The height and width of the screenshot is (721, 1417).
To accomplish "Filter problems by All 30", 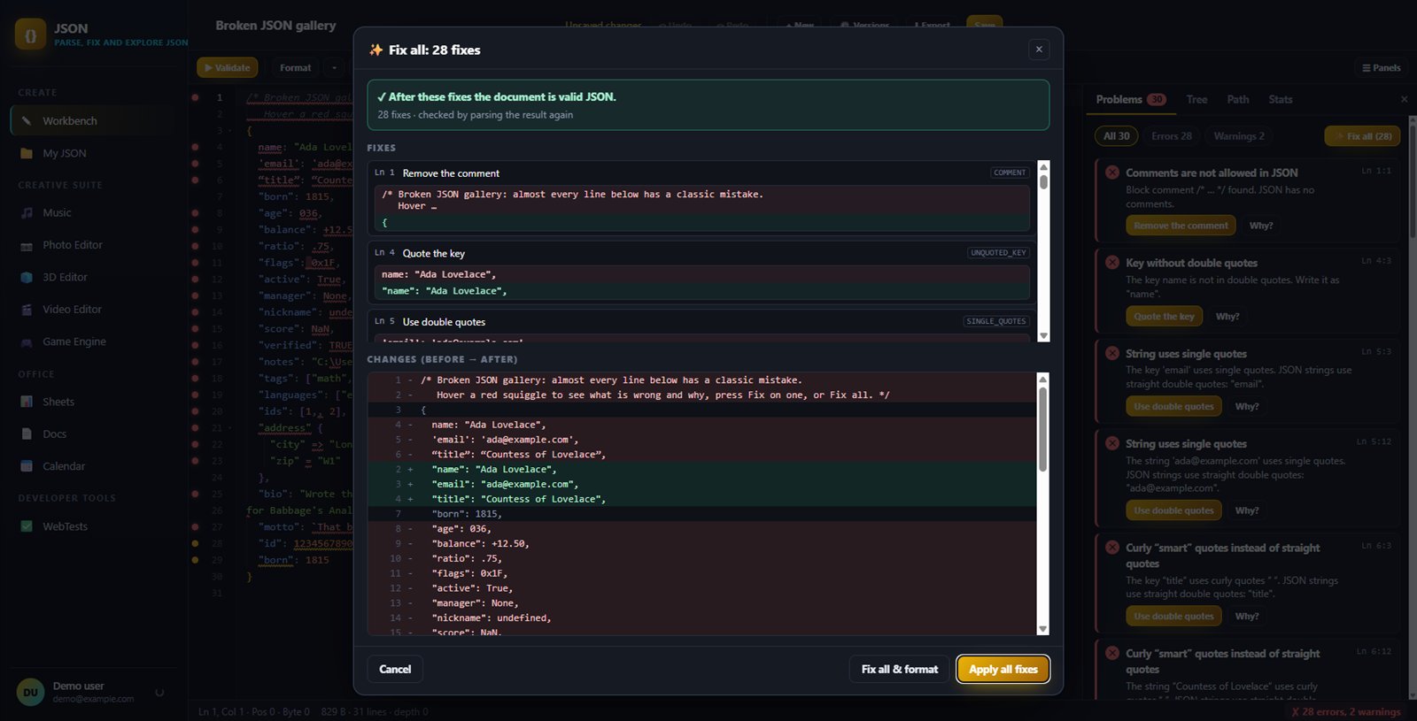I will pos(1117,136).
